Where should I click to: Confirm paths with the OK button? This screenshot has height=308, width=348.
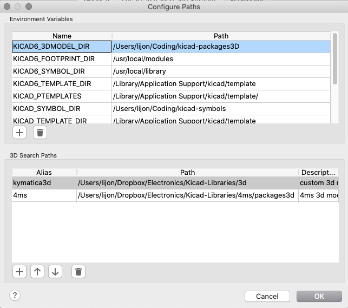[x=319, y=296]
